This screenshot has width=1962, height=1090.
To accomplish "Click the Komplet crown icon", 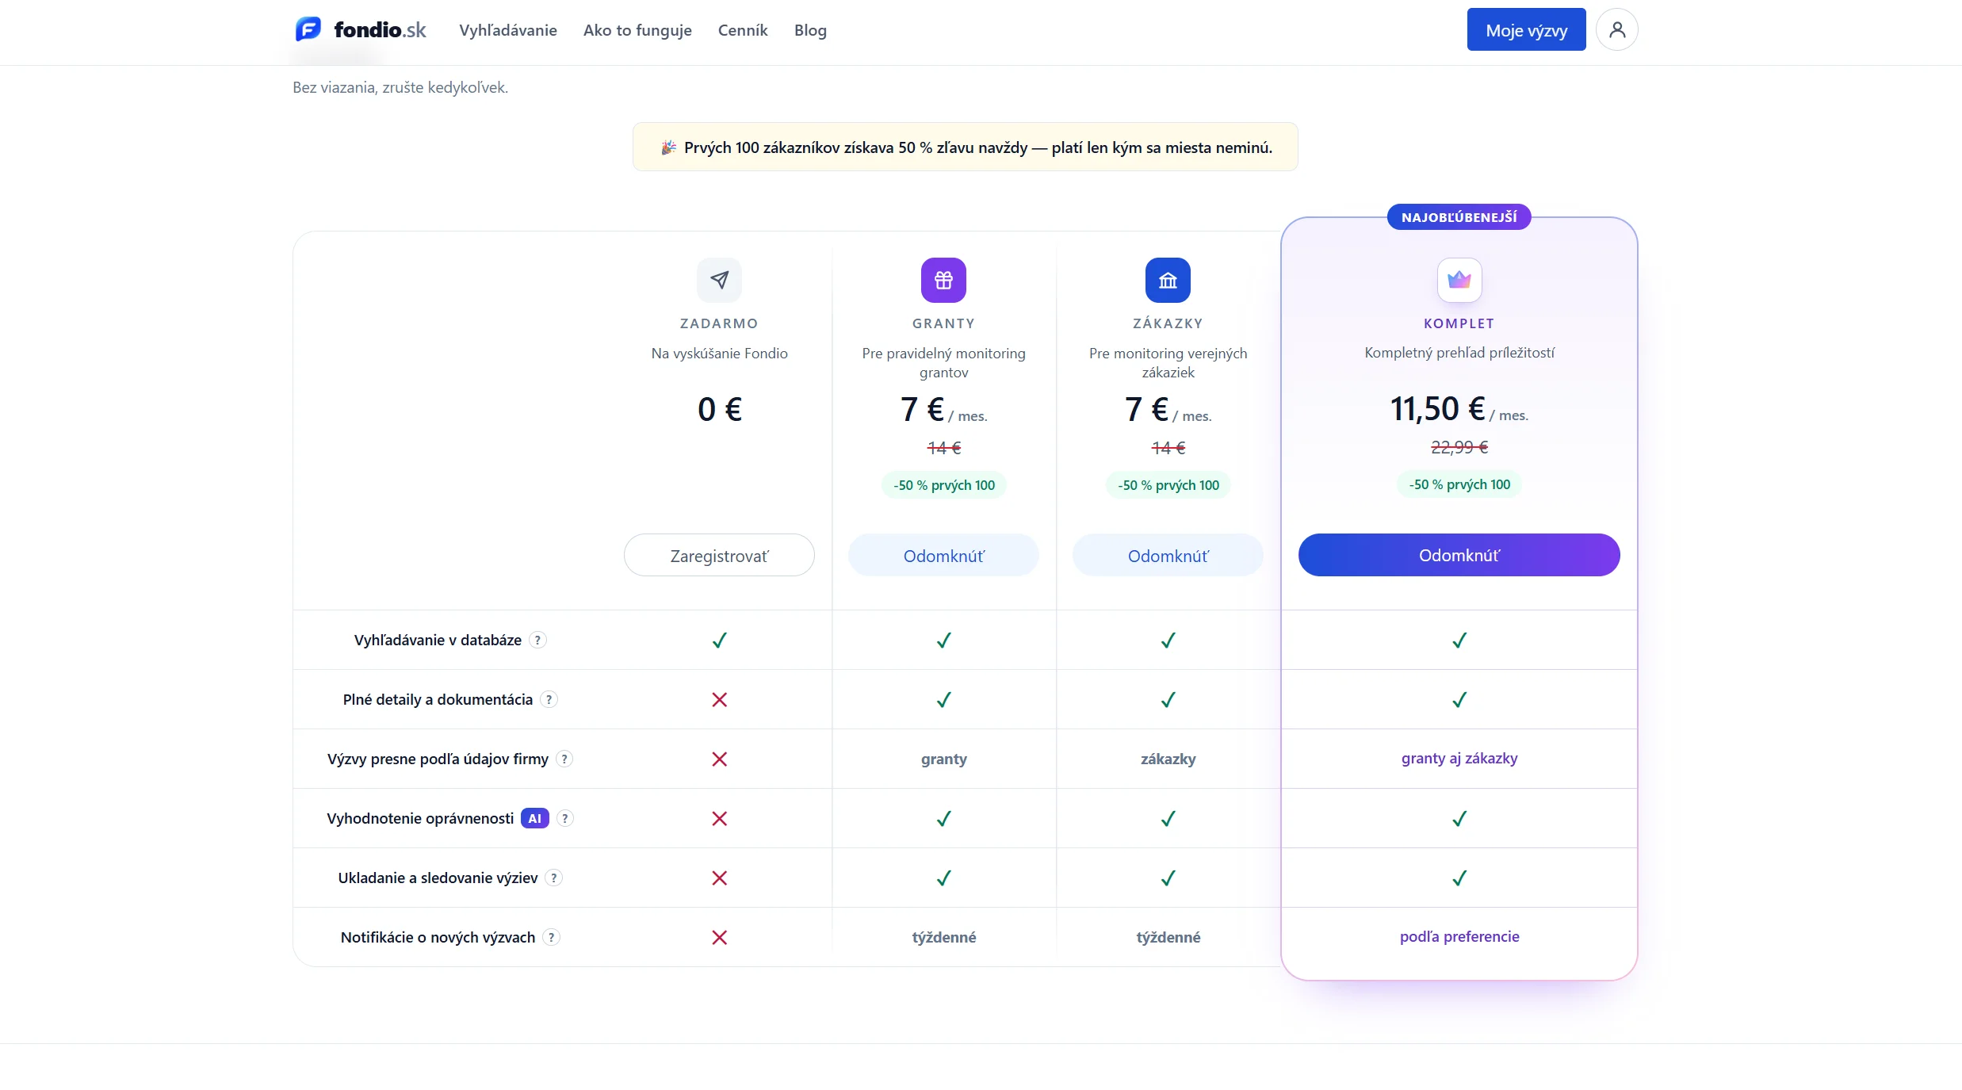I will pos(1459,280).
